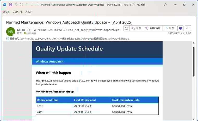Minimize the message window
This screenshot has height=121, width=198.
coord(175,5)
